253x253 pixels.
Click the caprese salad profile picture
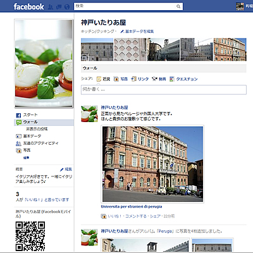[44, 63]
